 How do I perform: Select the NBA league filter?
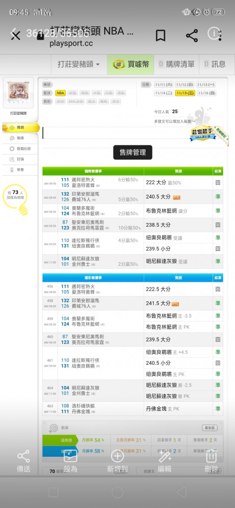pos(61,93)
